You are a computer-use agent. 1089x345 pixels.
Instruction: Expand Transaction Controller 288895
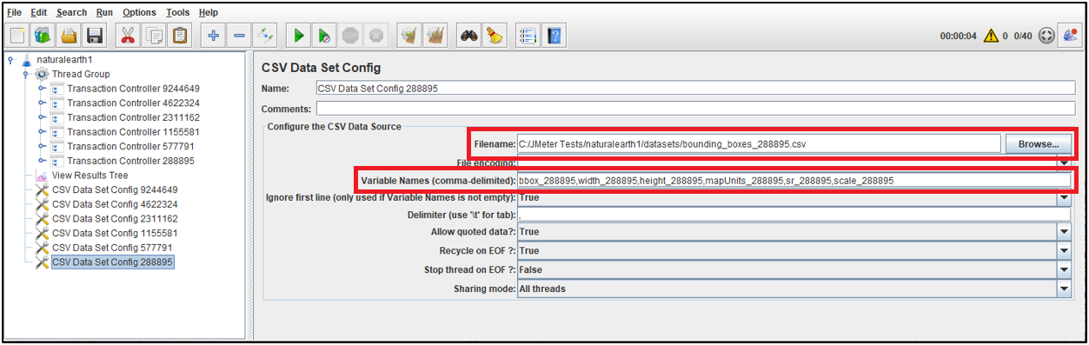click(x=41, y=161)
